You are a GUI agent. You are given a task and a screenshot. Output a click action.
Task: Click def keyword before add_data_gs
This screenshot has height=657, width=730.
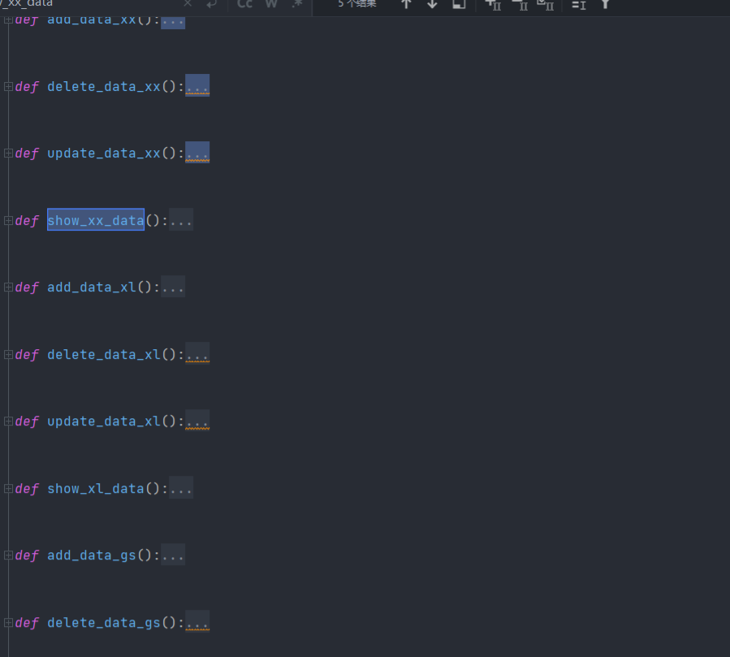coord(27,555)
